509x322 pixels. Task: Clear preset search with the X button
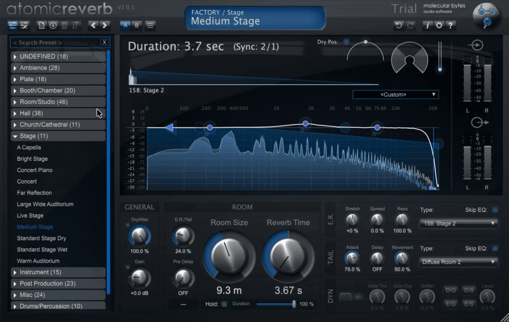click(104, 43)
